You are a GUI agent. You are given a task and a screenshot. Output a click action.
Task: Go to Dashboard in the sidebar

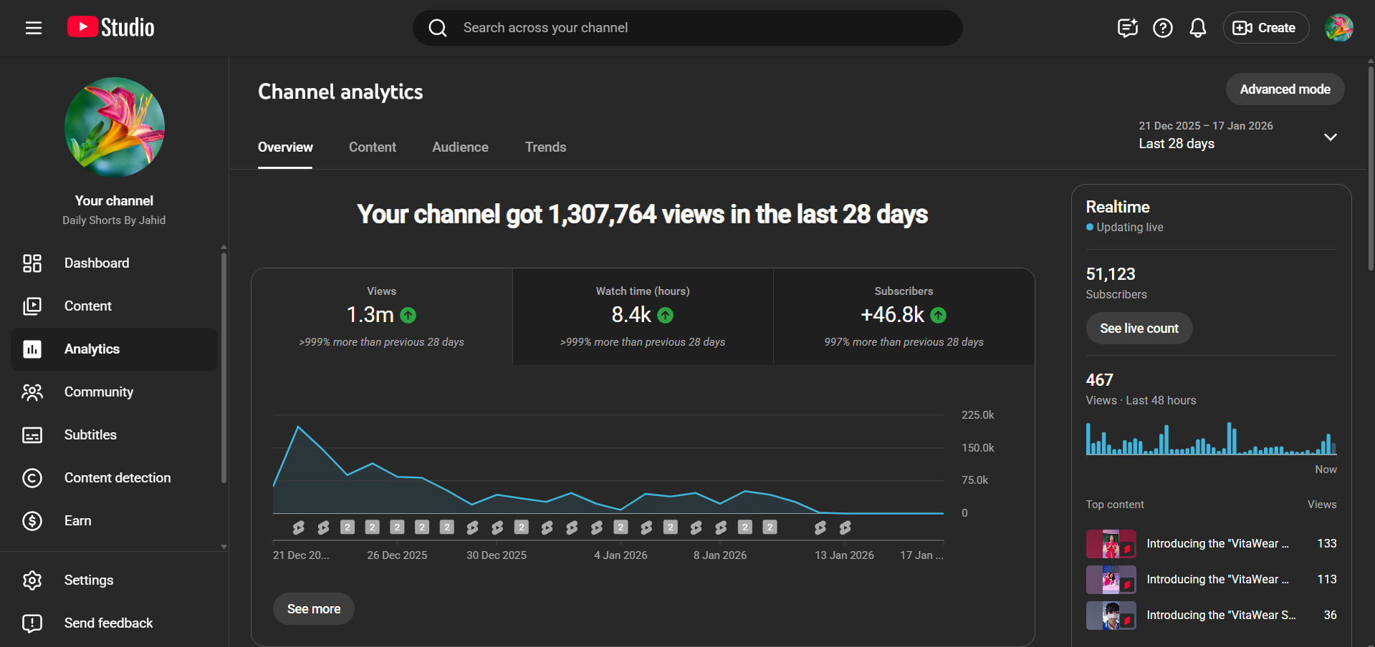pos(97,263)
